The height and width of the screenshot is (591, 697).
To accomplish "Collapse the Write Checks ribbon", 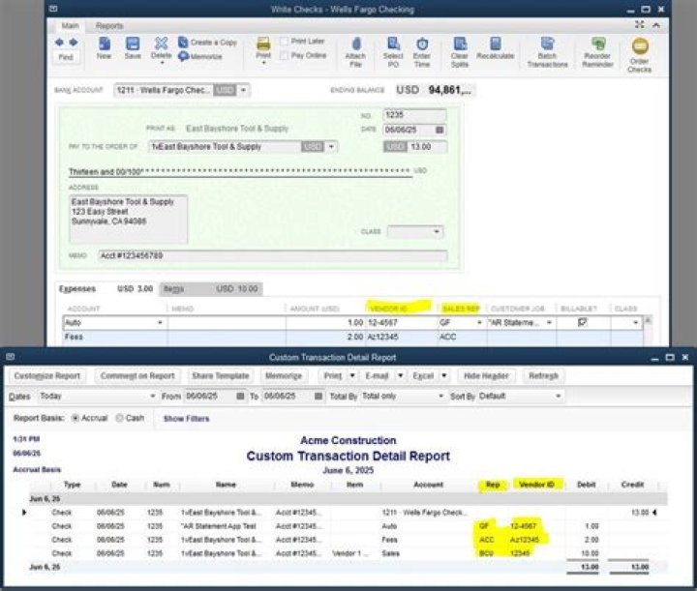I will click(656, 25).
